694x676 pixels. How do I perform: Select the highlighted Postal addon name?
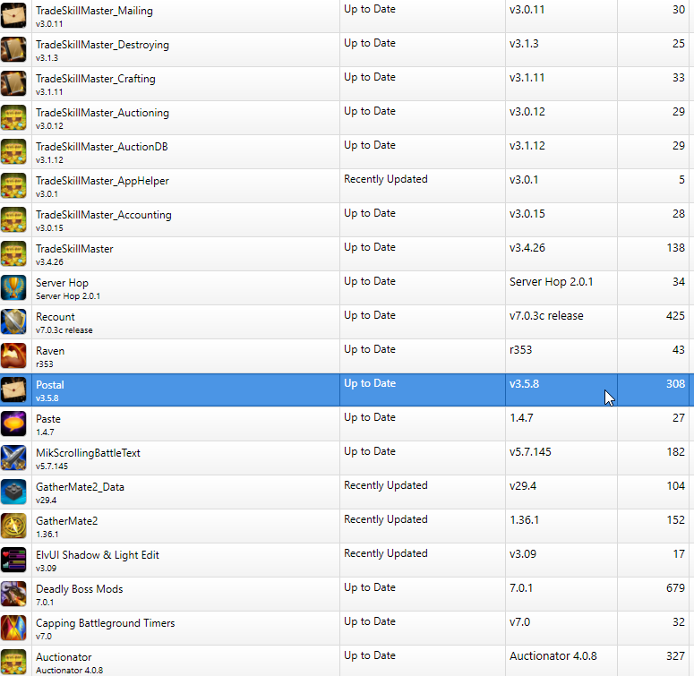coord(50,385)
